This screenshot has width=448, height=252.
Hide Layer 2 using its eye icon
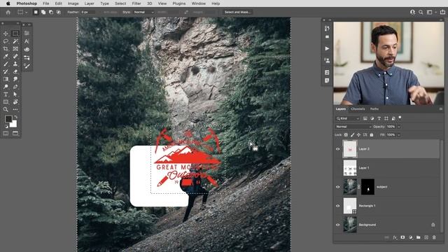[337, 149]
